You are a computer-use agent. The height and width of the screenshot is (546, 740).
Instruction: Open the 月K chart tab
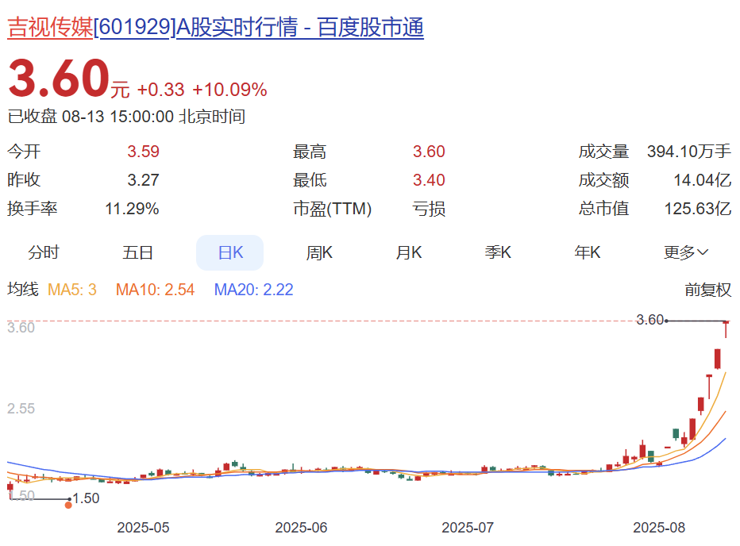coord(409,253)
